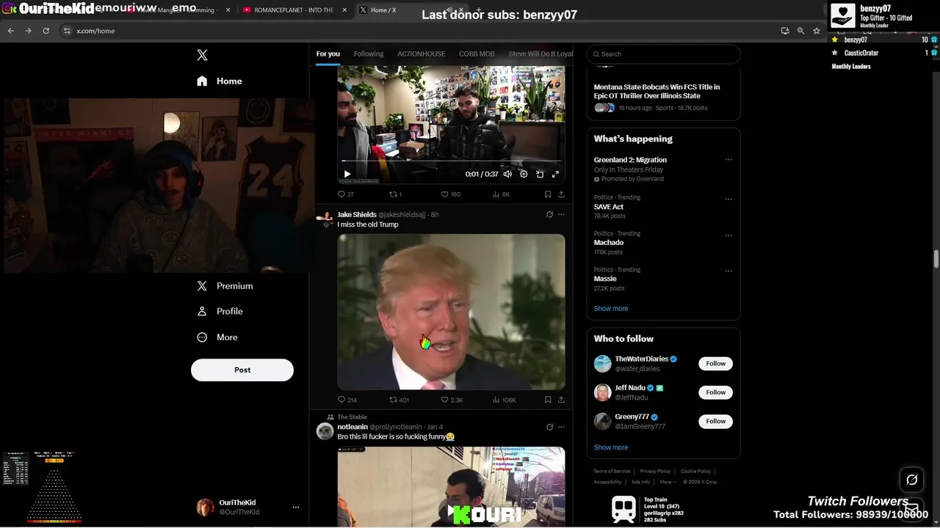Click the X logo in sidebar

pyautogui.click(x=203, y=55)
